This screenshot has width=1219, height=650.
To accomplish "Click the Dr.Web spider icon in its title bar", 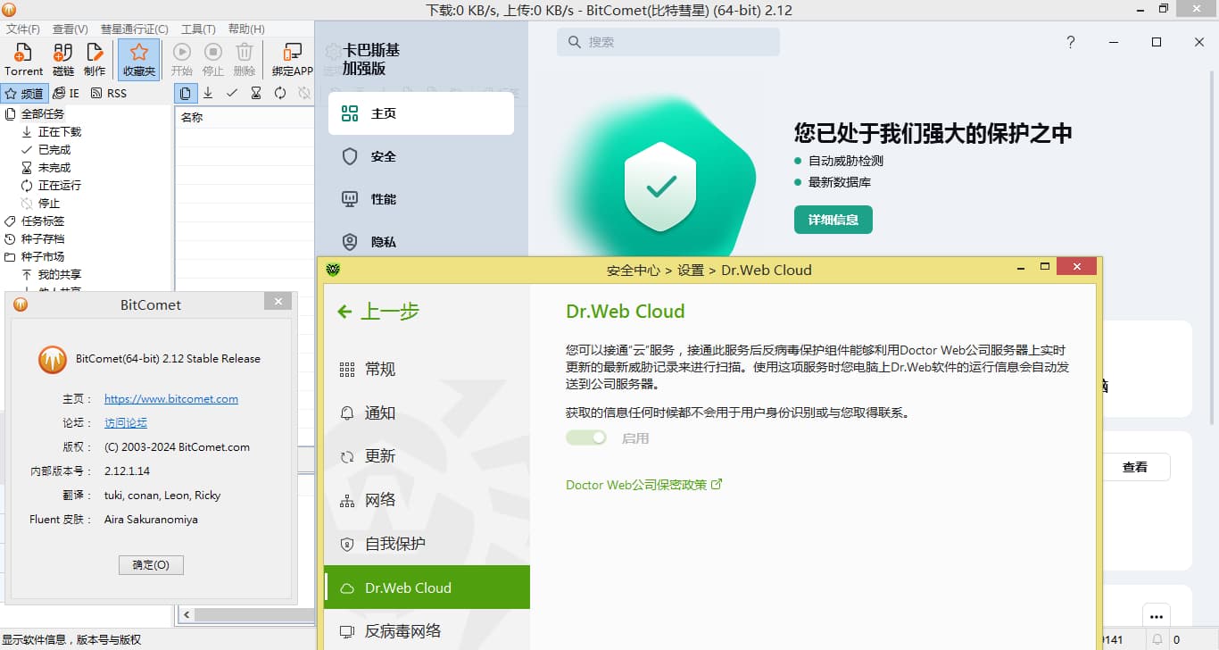I will click(x=333, y=270).
